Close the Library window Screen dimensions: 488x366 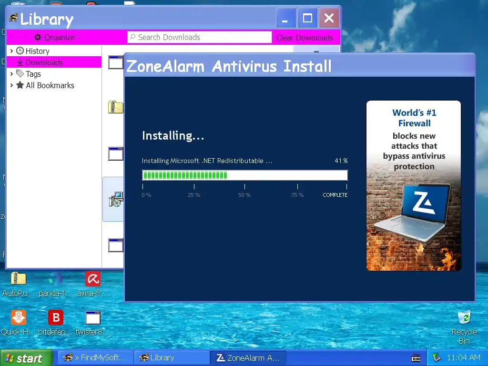tap(329, 18)
